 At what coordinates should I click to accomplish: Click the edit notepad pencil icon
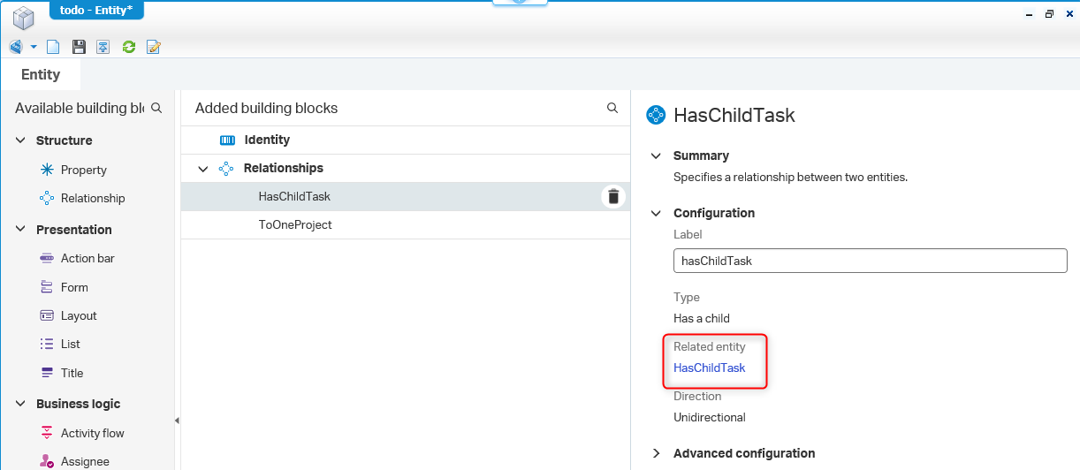[x=153, y=47]
